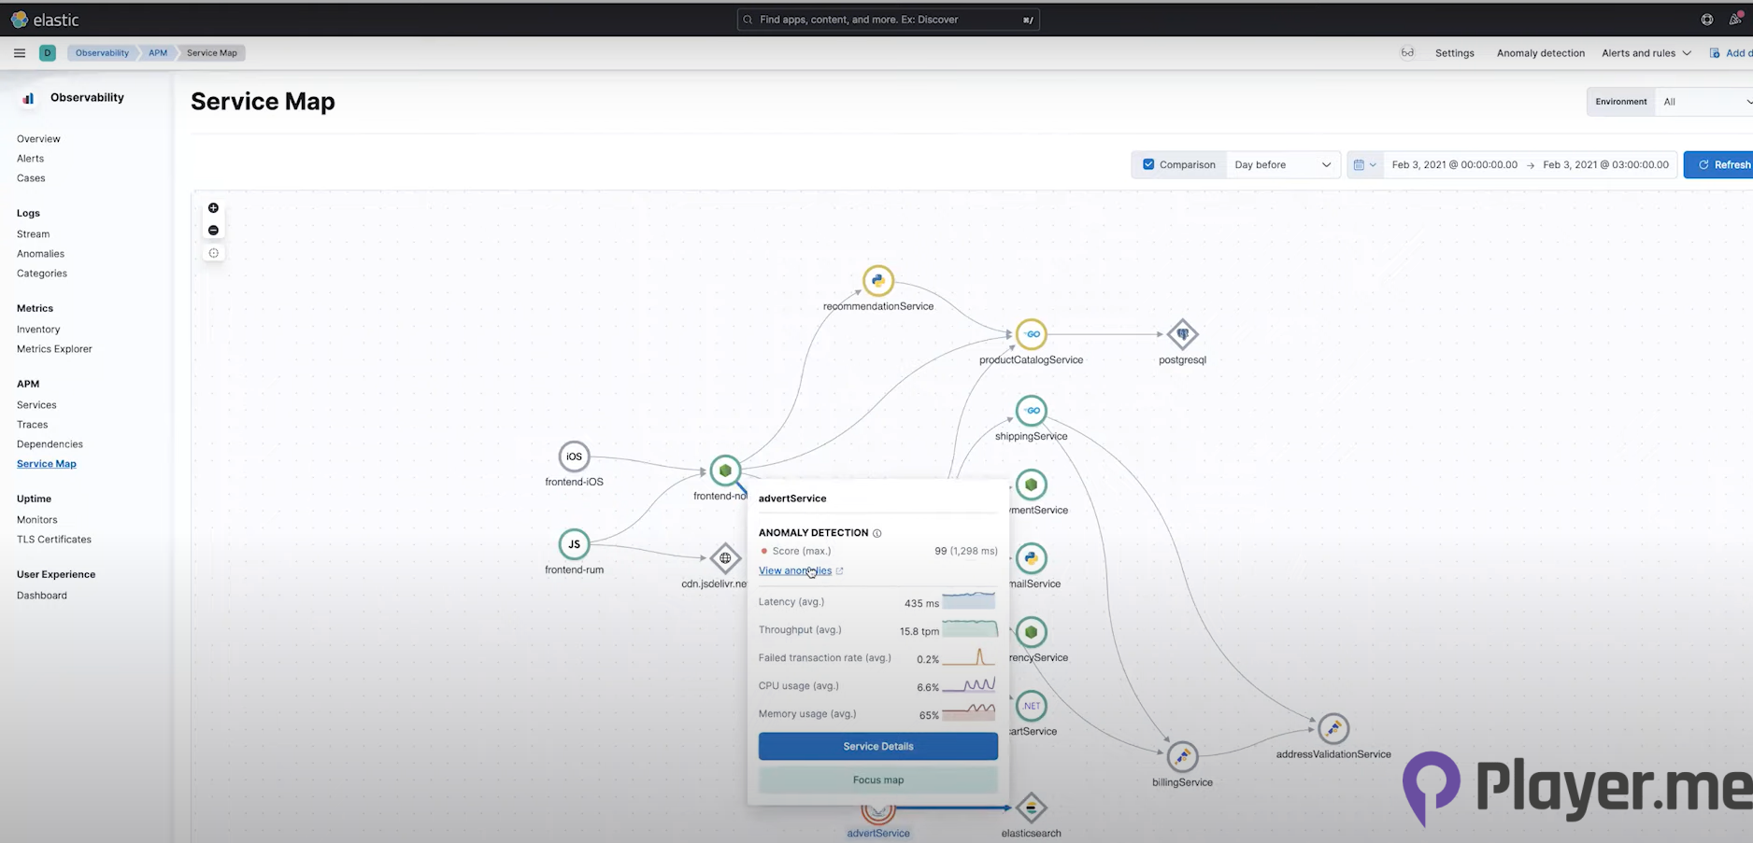Center the service map view

(213, 253)
